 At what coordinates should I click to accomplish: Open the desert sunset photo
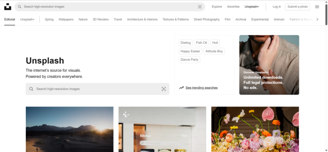[70, 129]
